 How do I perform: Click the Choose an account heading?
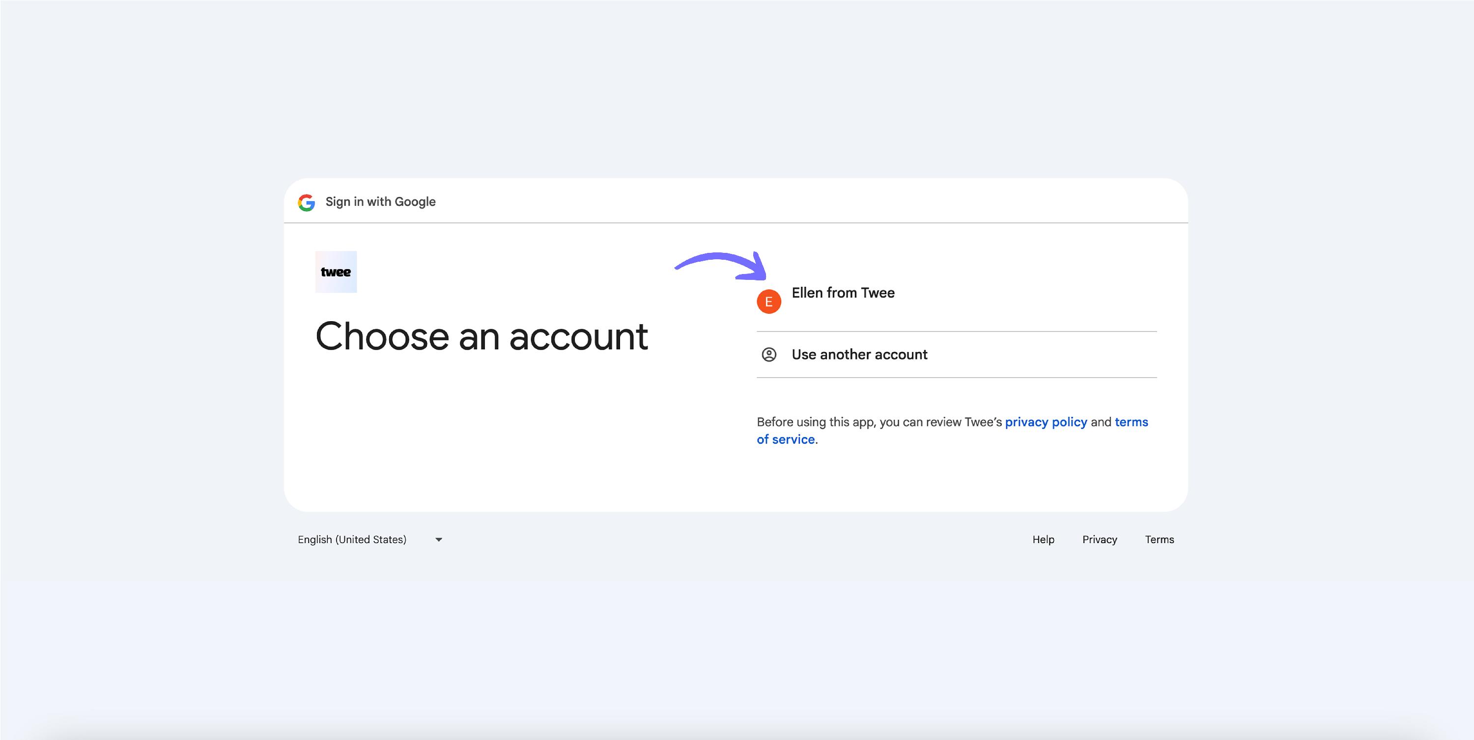[481, 336]
